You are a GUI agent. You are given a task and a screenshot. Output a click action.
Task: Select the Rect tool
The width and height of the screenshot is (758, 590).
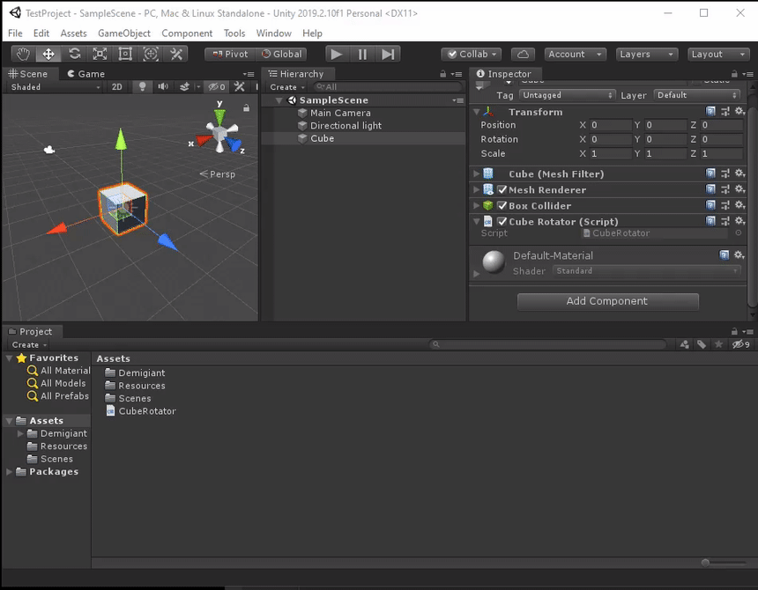[125, 54]
